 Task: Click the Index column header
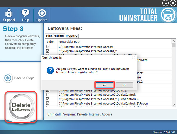point(50,42)
